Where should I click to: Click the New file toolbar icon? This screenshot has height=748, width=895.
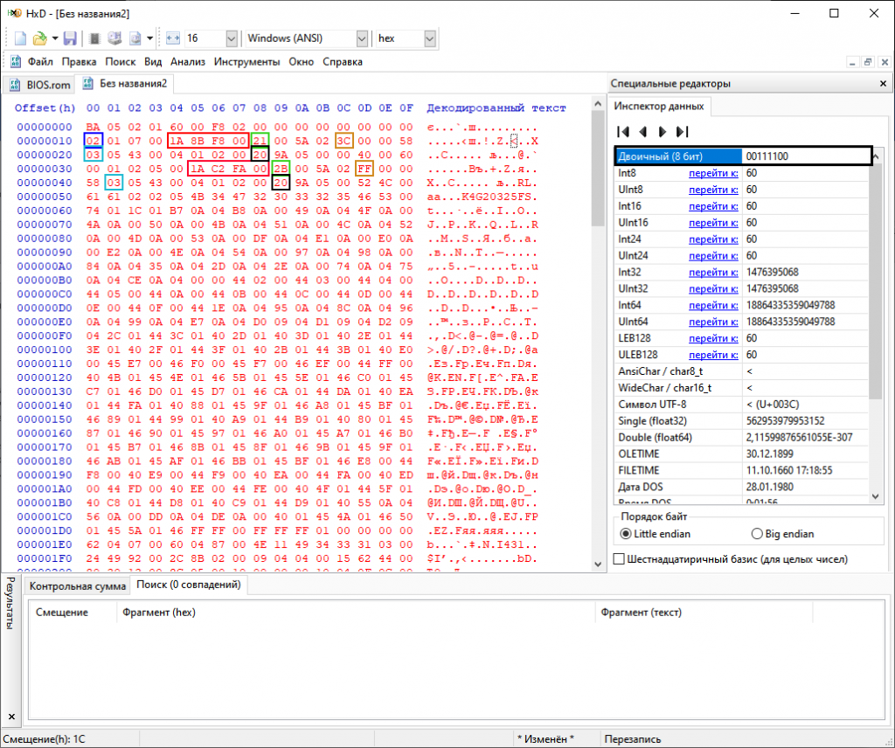20,38
